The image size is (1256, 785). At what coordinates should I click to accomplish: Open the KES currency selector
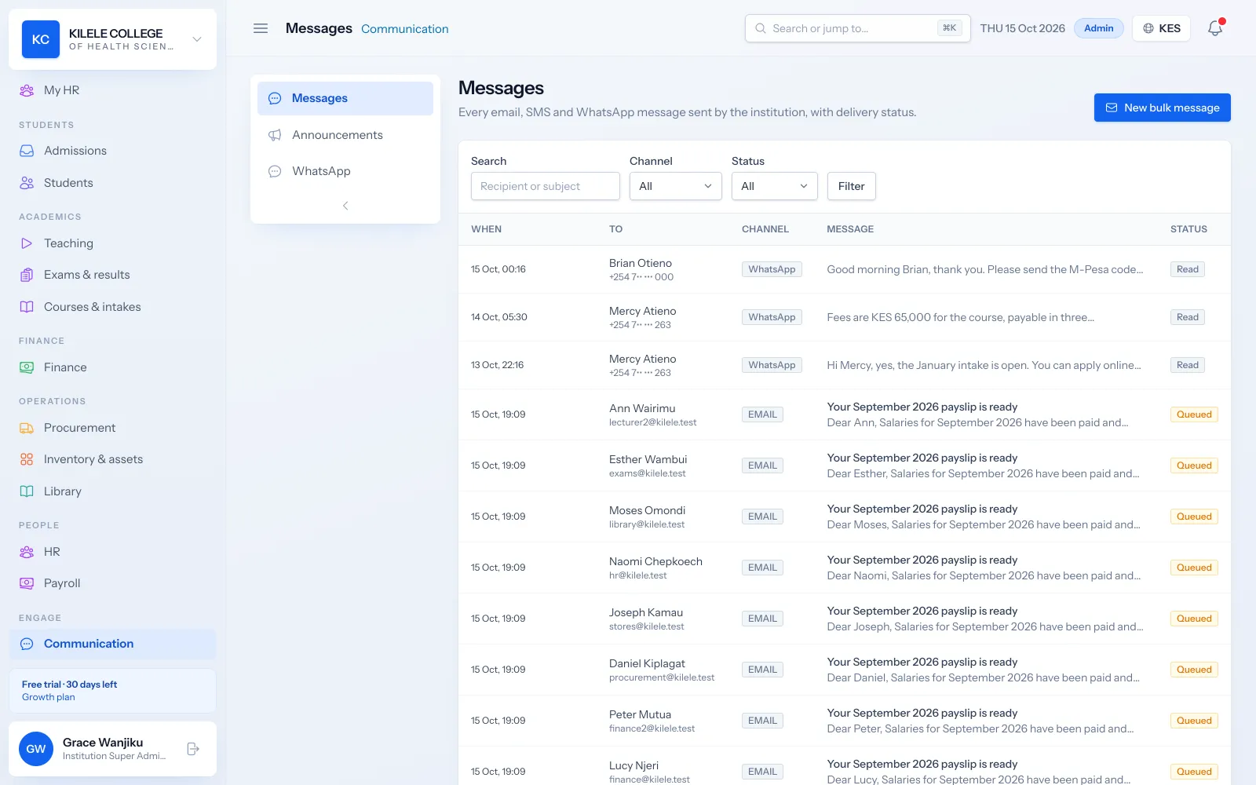click(1161, 28)
